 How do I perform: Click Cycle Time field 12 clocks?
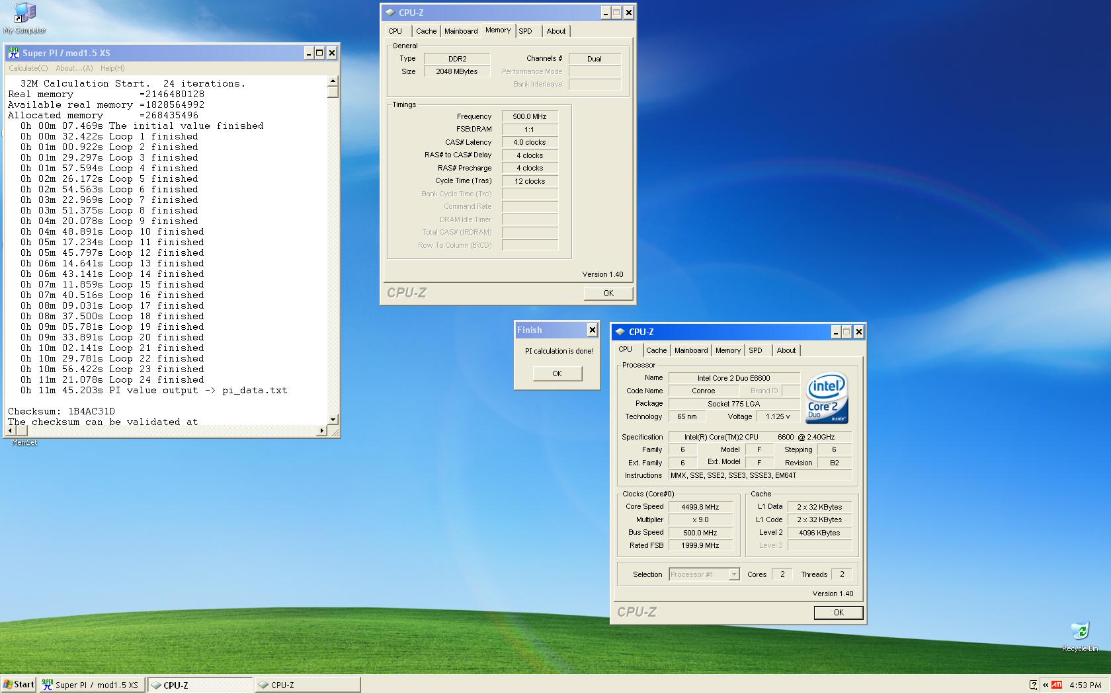tap(530, 181)
